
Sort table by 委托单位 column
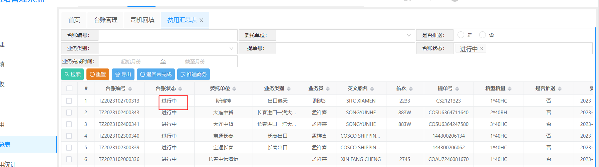234,89
